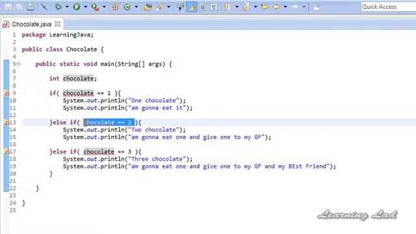416x234 pixels.
Task: Click the closing brace on line 24
Action: click(x=23, y=203)
